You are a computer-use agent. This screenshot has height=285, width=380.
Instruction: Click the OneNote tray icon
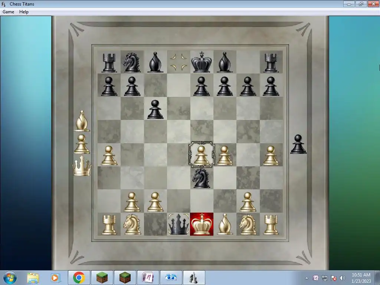pyautogui.click(x=315, y=278)
